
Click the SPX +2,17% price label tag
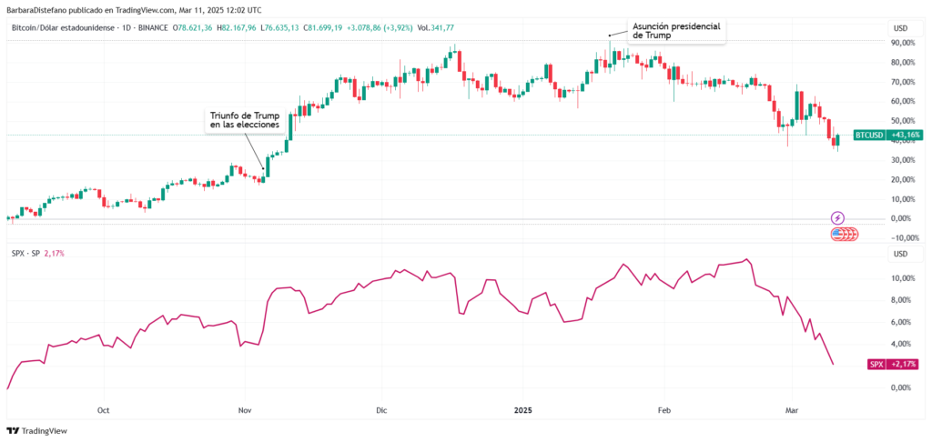pos(894,364)
